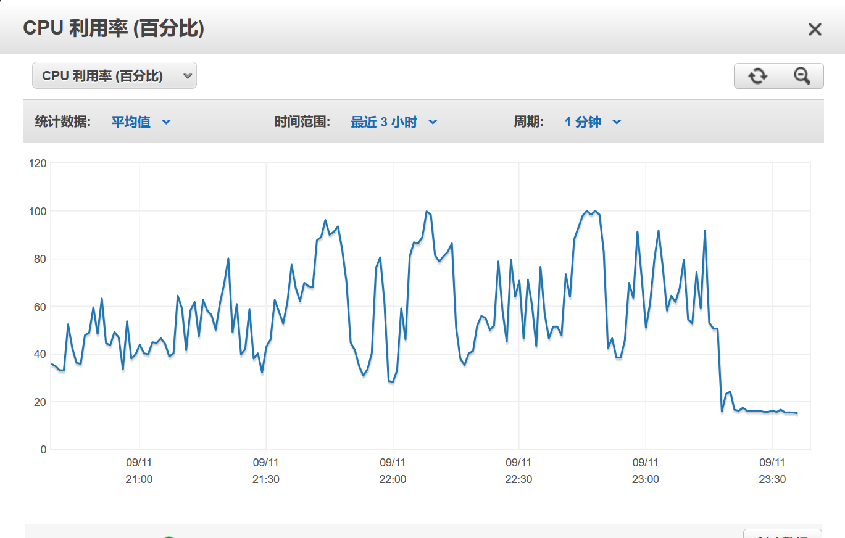Click the 09/11 23:30 axis label
This screenshot has height=538, width=845.
coord(772,471)
